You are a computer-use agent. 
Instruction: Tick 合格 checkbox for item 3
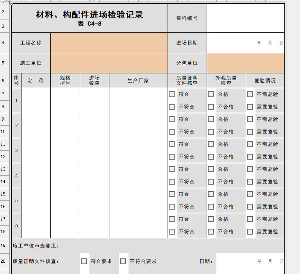click(211, 144)
